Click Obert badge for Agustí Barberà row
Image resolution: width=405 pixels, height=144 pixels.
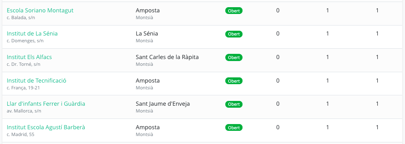234,128
